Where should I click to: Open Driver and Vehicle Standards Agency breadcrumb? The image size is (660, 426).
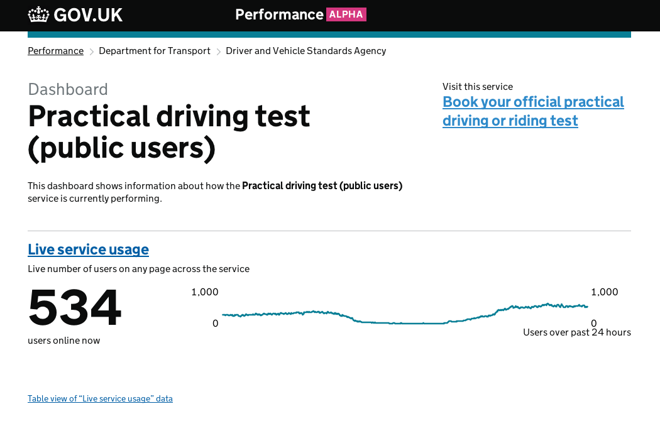(305, 50)
